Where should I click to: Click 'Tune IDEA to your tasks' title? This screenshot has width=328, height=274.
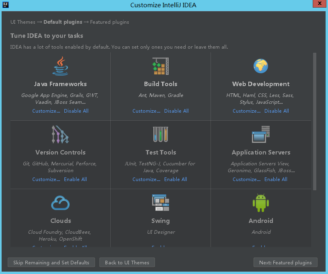pyautogui.click(x=47, y=36)
